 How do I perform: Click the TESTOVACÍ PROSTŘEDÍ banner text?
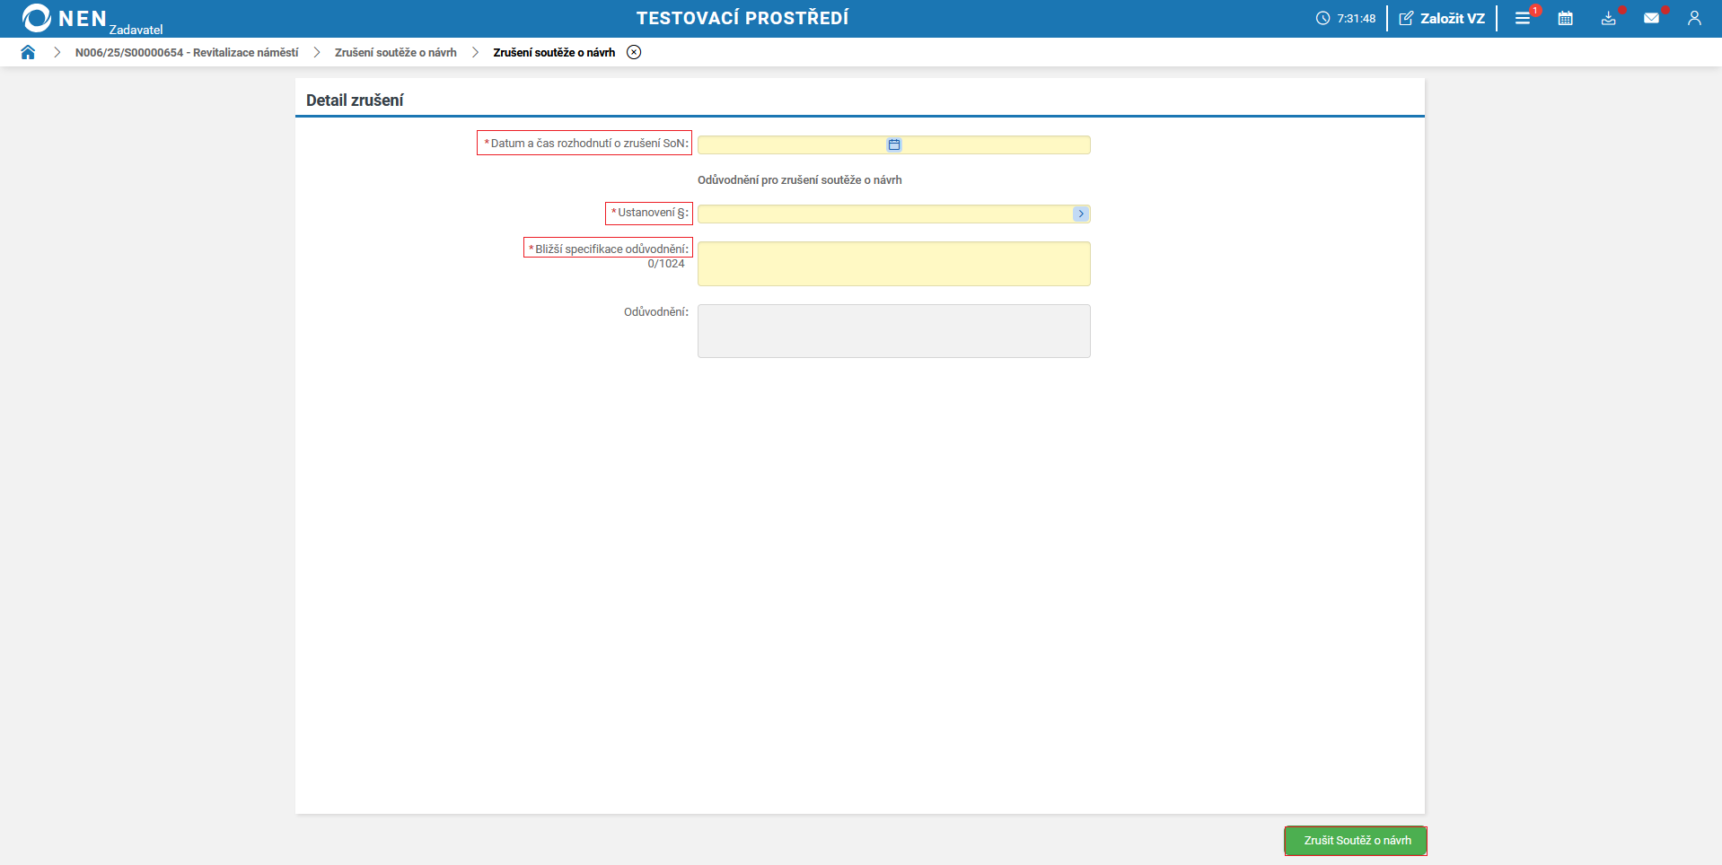point(742,18)
